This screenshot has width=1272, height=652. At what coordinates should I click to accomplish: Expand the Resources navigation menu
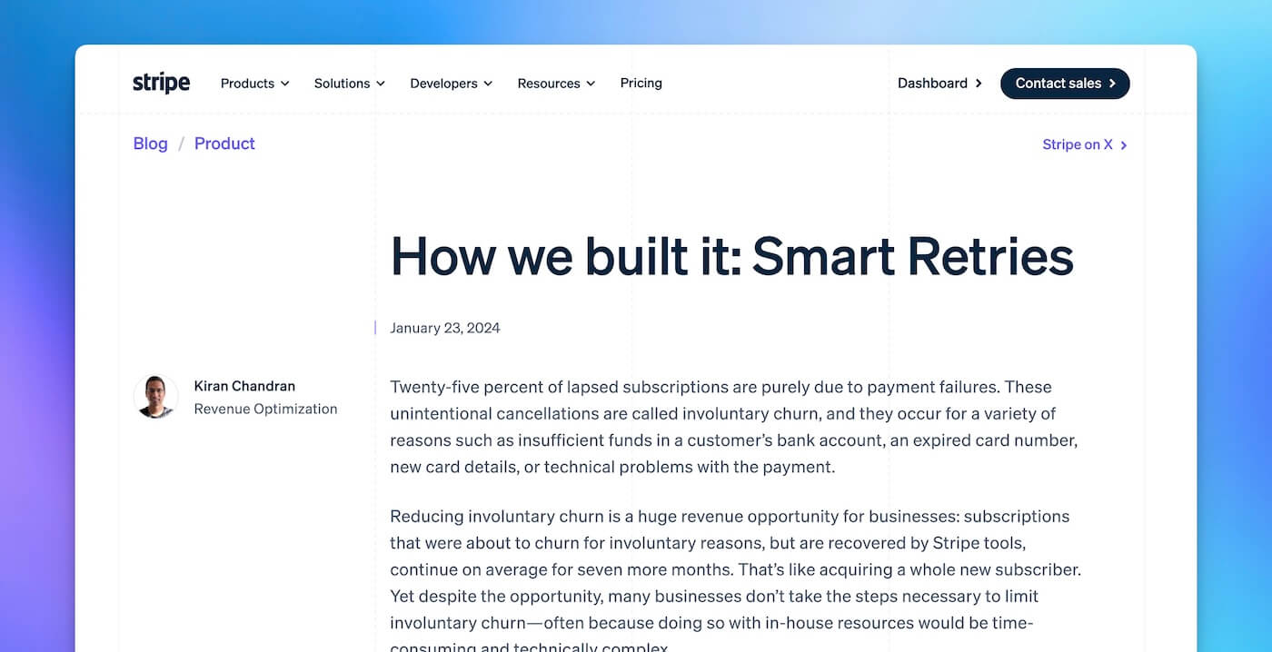(556, 83)
